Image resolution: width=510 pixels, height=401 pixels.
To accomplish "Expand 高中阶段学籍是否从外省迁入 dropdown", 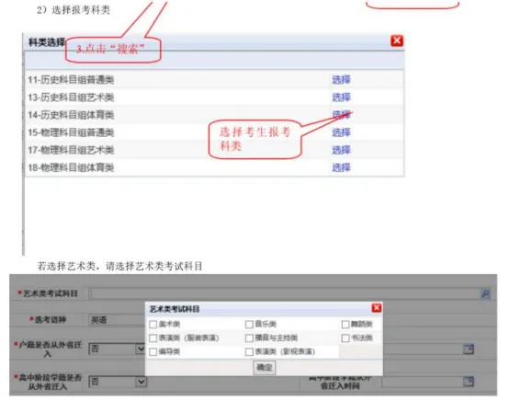I will [x=141, y=381].
